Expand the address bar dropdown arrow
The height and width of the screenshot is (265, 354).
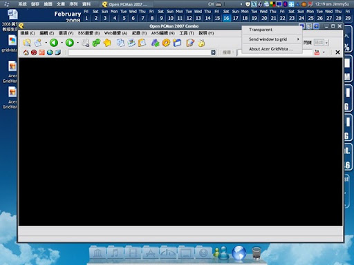tap(213, 52)
